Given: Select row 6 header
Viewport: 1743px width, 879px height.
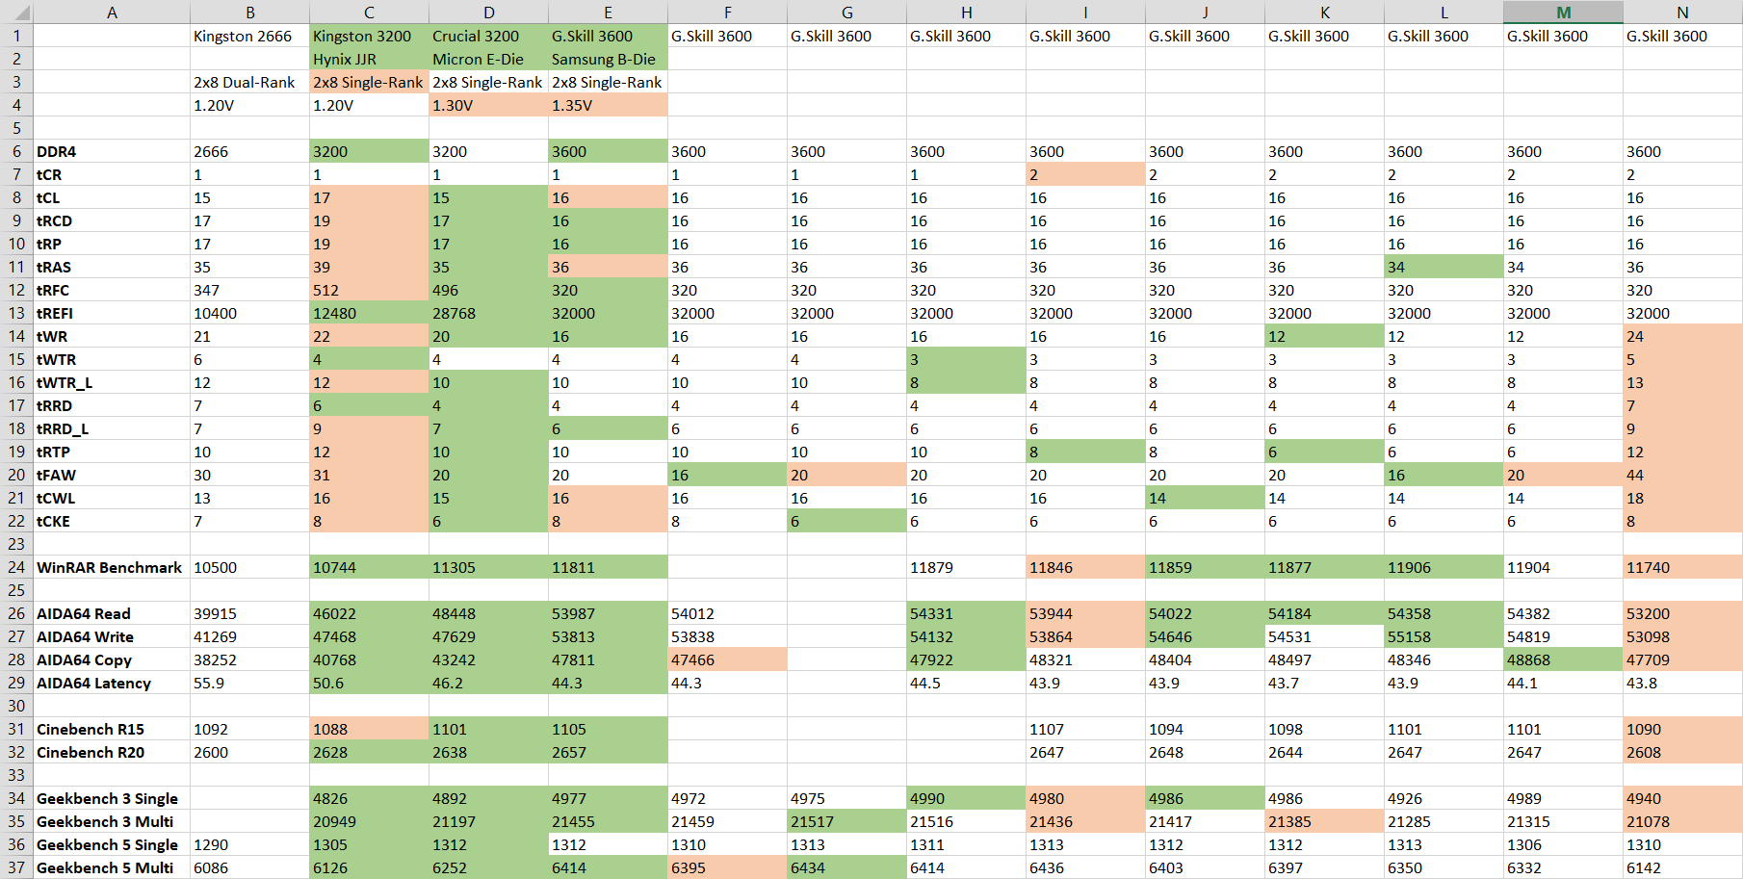Looking at the screenshot, I should click(16, 151).
